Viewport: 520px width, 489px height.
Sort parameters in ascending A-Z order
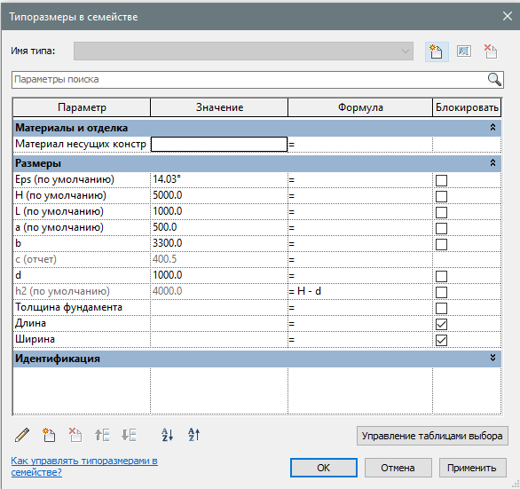(x=167, y=435)
